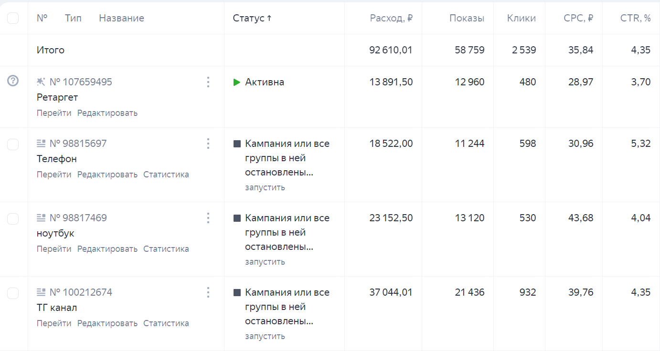Open three-dot menu for Ретаргет campaign
The height and width of the screenshot is (351, 660).
click(208, 82)
